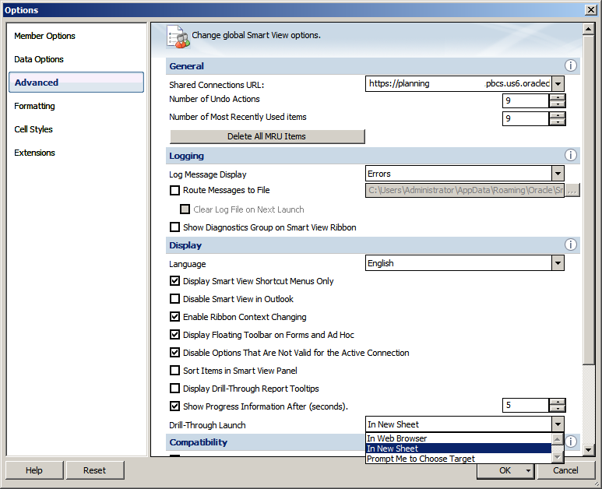This screenshot has height=489, width=602.
Task: Click the Cancel button
Action: 565,470
